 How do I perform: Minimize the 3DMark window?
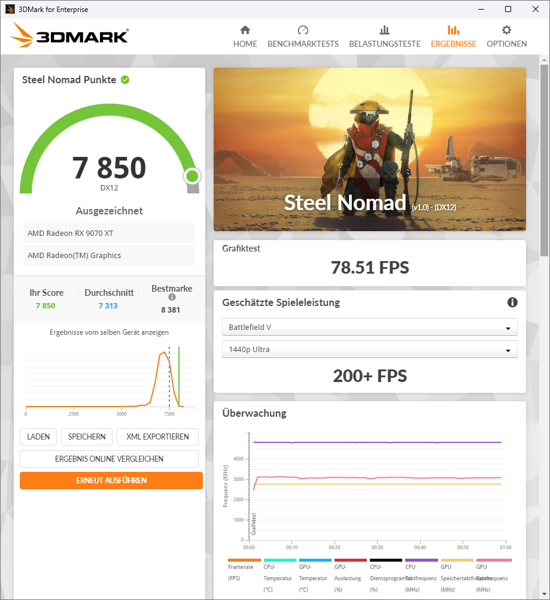(481, 9)
